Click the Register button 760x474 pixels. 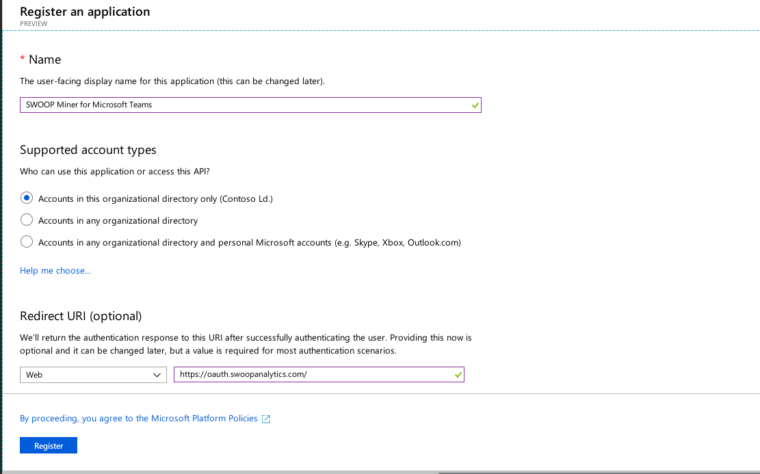pyautogui.click(x=49, y=445)
